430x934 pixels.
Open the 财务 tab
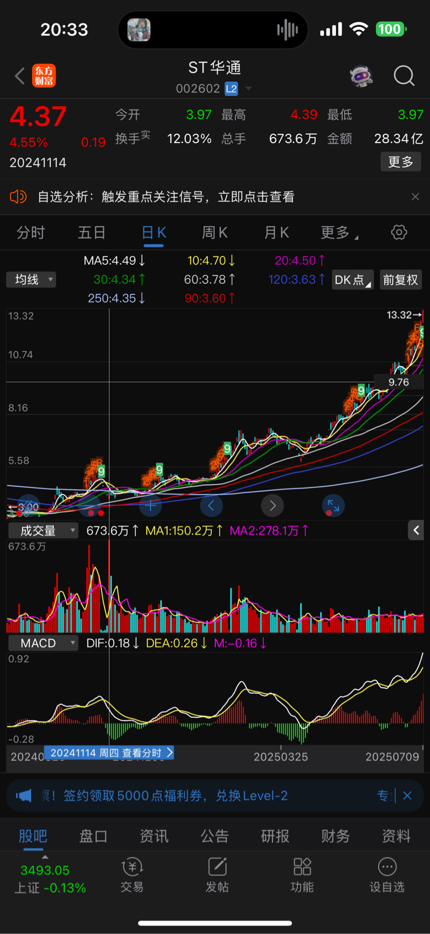tap(335, 836)
